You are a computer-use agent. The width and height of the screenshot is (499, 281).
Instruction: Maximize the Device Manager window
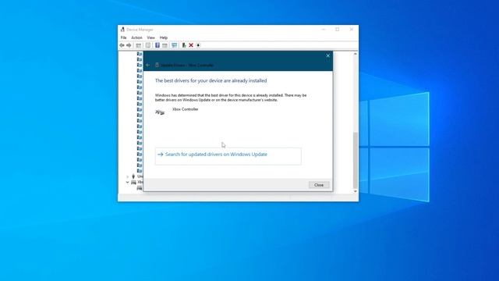pyautogui.click(x=338, y=30)
